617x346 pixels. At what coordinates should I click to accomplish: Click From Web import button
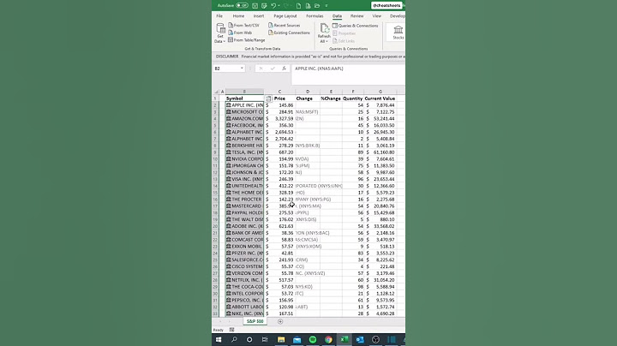240,33
